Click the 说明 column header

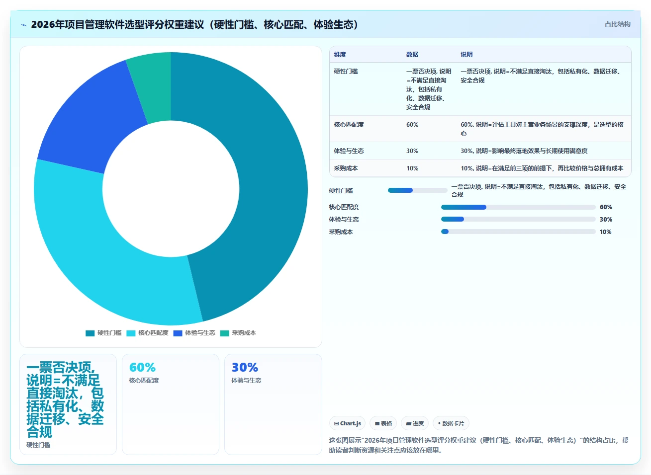pyautogui.click(x=466, y=55)
